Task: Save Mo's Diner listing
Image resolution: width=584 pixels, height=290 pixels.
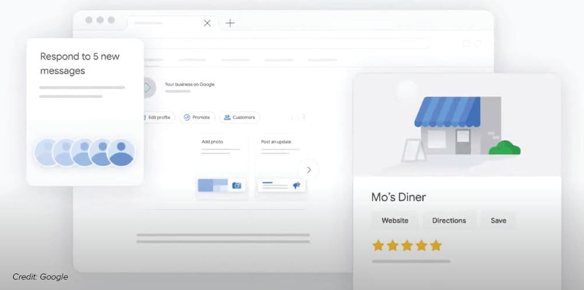Action: (x=498, y=221)
